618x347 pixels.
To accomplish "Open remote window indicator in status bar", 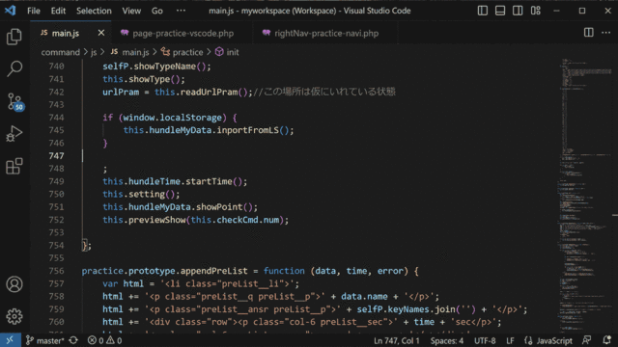I will (x=11, y=340).
